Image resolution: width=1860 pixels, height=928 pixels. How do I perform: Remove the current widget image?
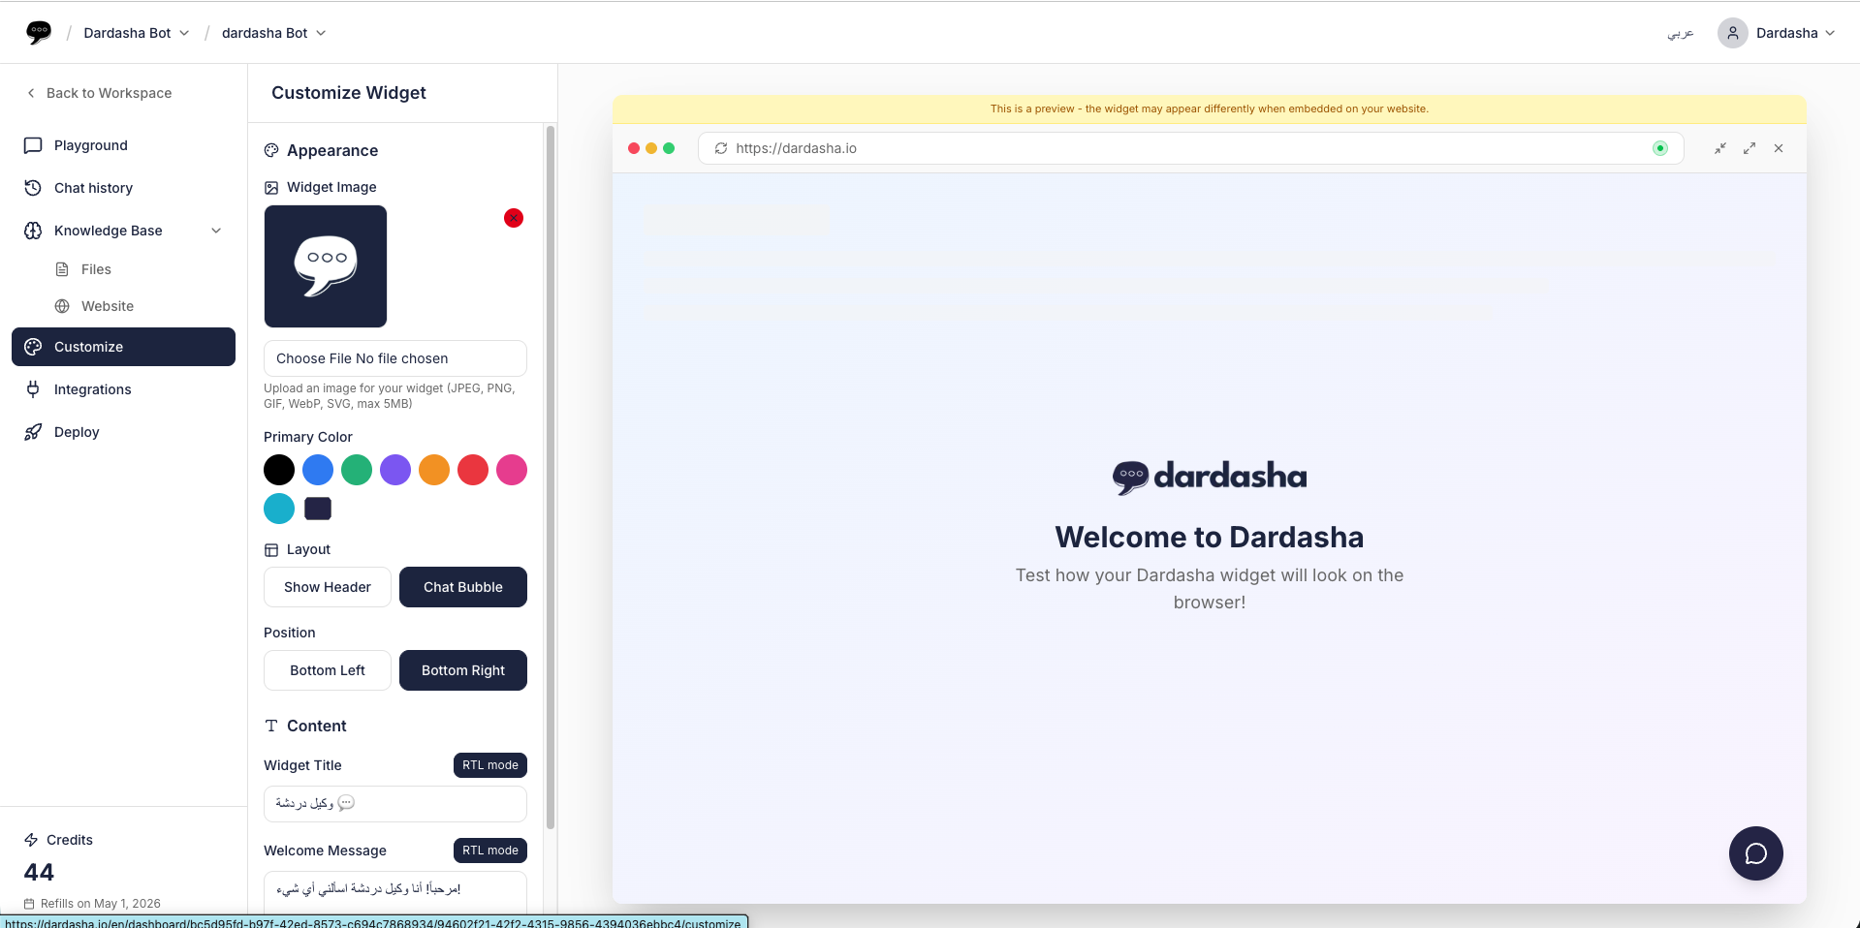point(513,218)
